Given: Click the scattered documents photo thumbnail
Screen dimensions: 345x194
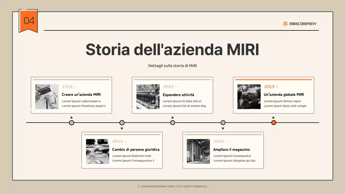Looking at the screenshot, I should (x=97, y=151).
